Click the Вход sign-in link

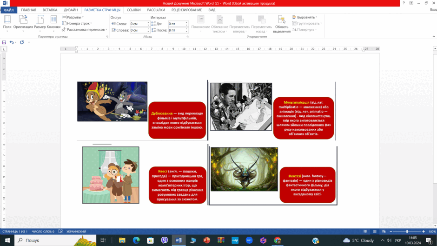433,10
